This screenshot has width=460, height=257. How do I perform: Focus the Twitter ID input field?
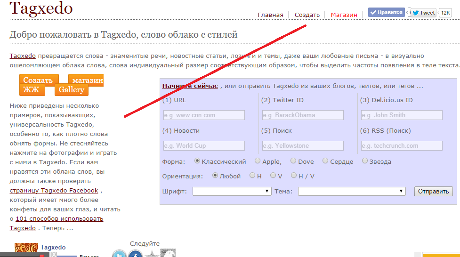(303, 115)
